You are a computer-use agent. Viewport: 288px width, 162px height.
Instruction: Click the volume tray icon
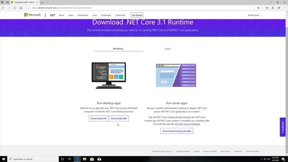[269, 159]
